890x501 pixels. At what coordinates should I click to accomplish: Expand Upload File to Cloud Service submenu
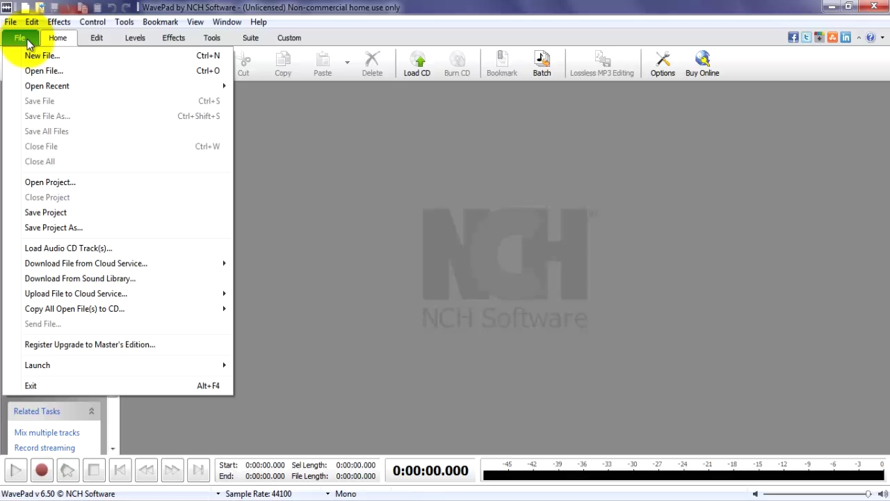coord(125,294)
